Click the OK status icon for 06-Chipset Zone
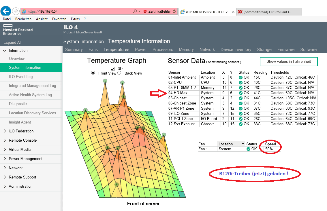327x211 pixels. [241, 103]
